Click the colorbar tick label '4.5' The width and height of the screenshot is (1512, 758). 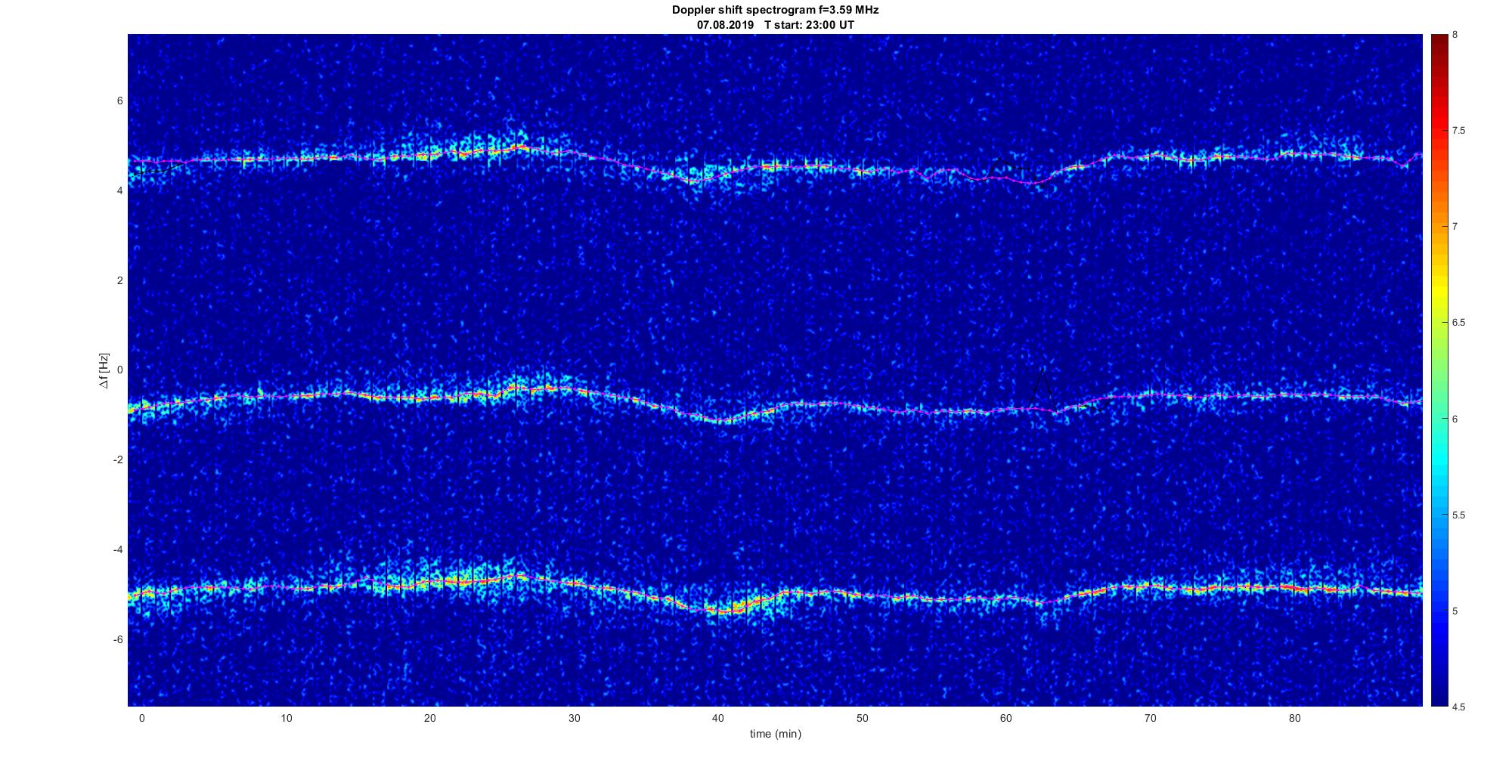coord(1458,707)
